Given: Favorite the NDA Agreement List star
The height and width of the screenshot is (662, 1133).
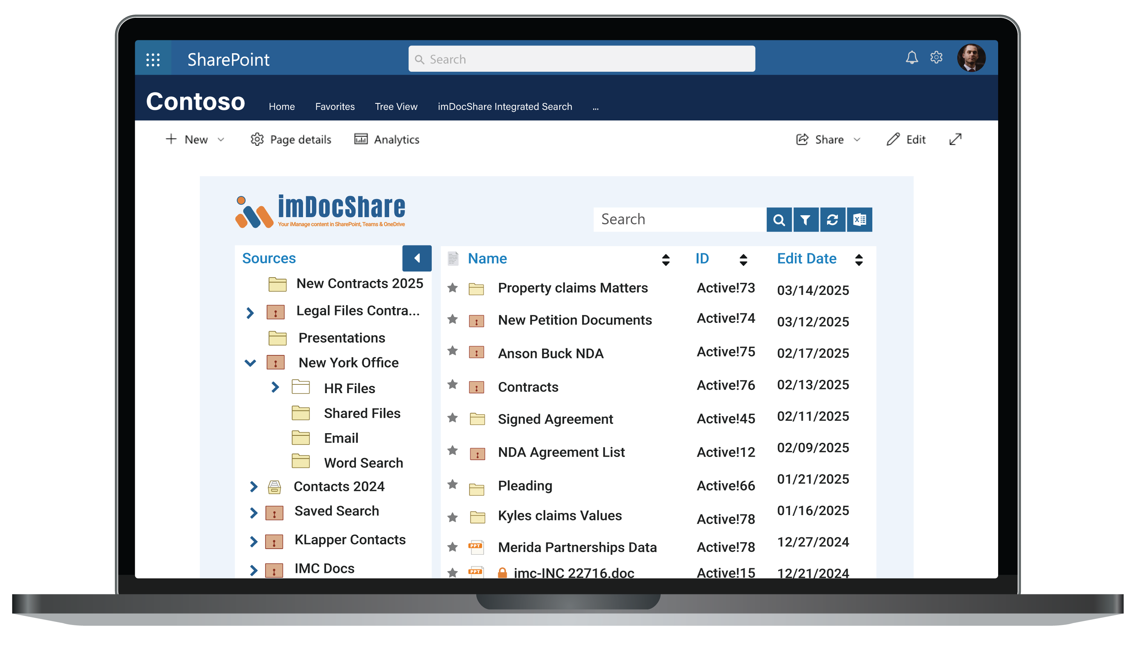Looking at the screenshot, I should click(452, 450).
